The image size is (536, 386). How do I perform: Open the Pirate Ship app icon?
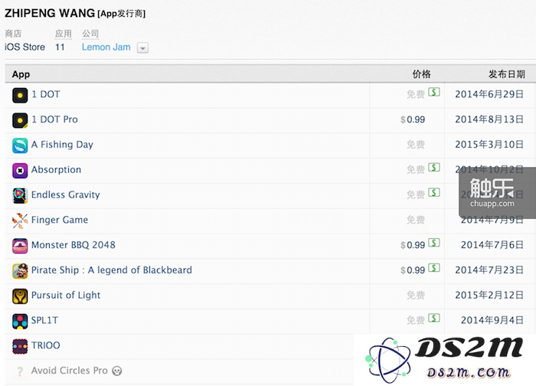pos(20,271)
